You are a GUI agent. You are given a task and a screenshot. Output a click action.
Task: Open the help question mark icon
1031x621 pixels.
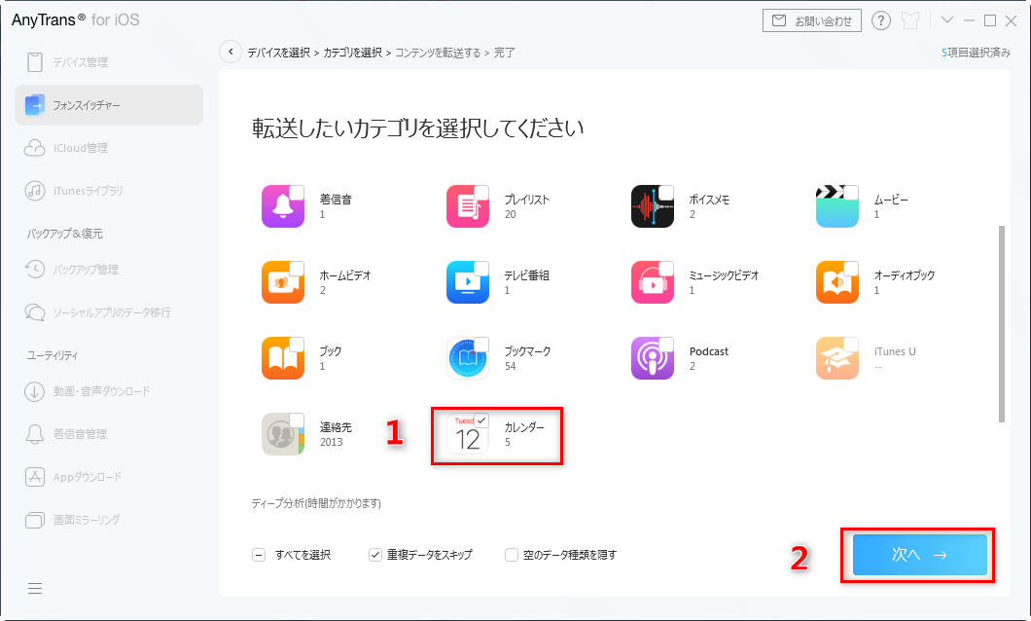pyautogui.click(x=880, y=20)
